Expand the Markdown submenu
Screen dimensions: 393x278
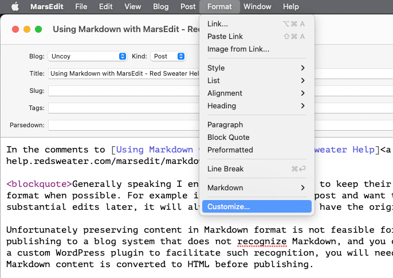[257, 188]
